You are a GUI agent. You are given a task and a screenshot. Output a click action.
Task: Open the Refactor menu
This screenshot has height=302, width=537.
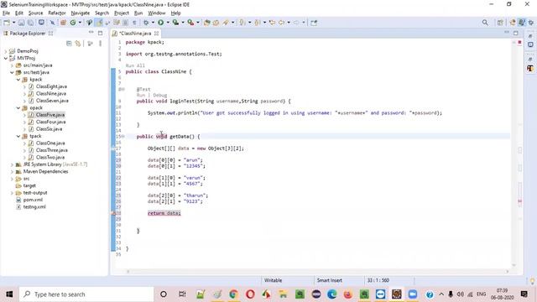pyautogui.click(x=57, y=13)
